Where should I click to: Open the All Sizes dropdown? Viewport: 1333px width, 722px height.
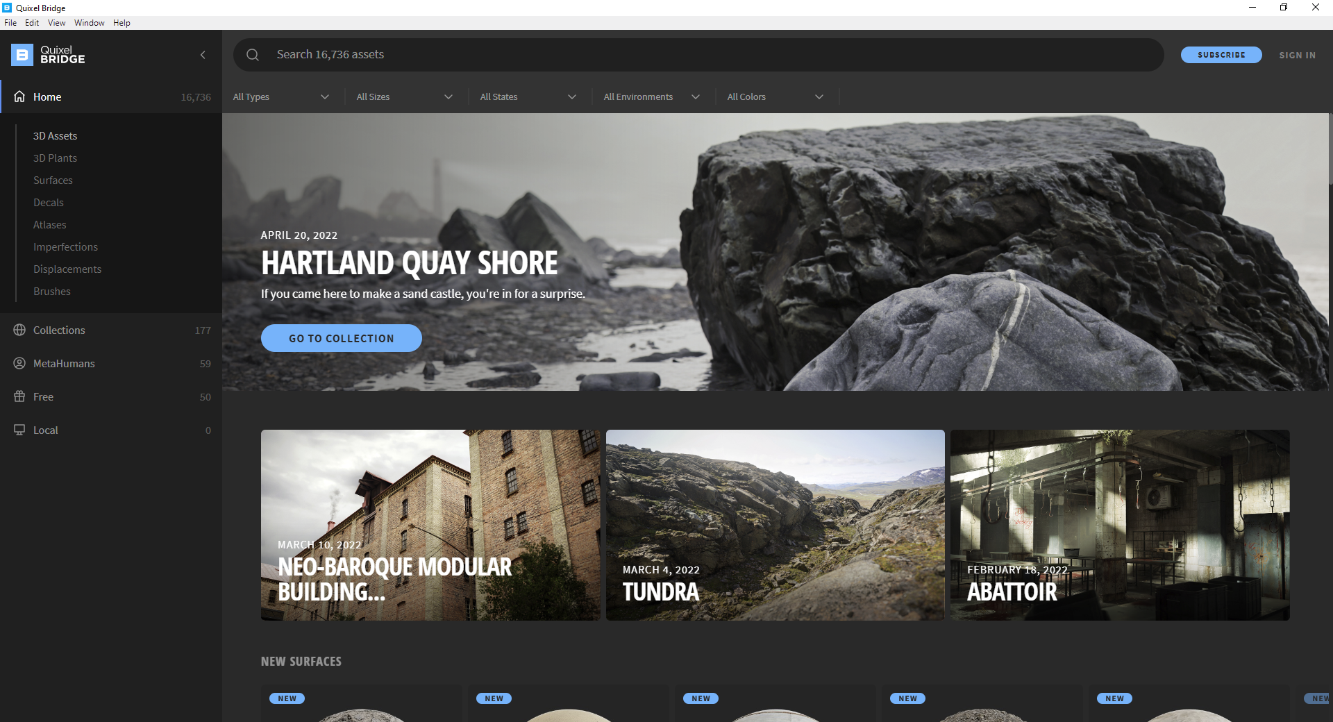[405, 96]
